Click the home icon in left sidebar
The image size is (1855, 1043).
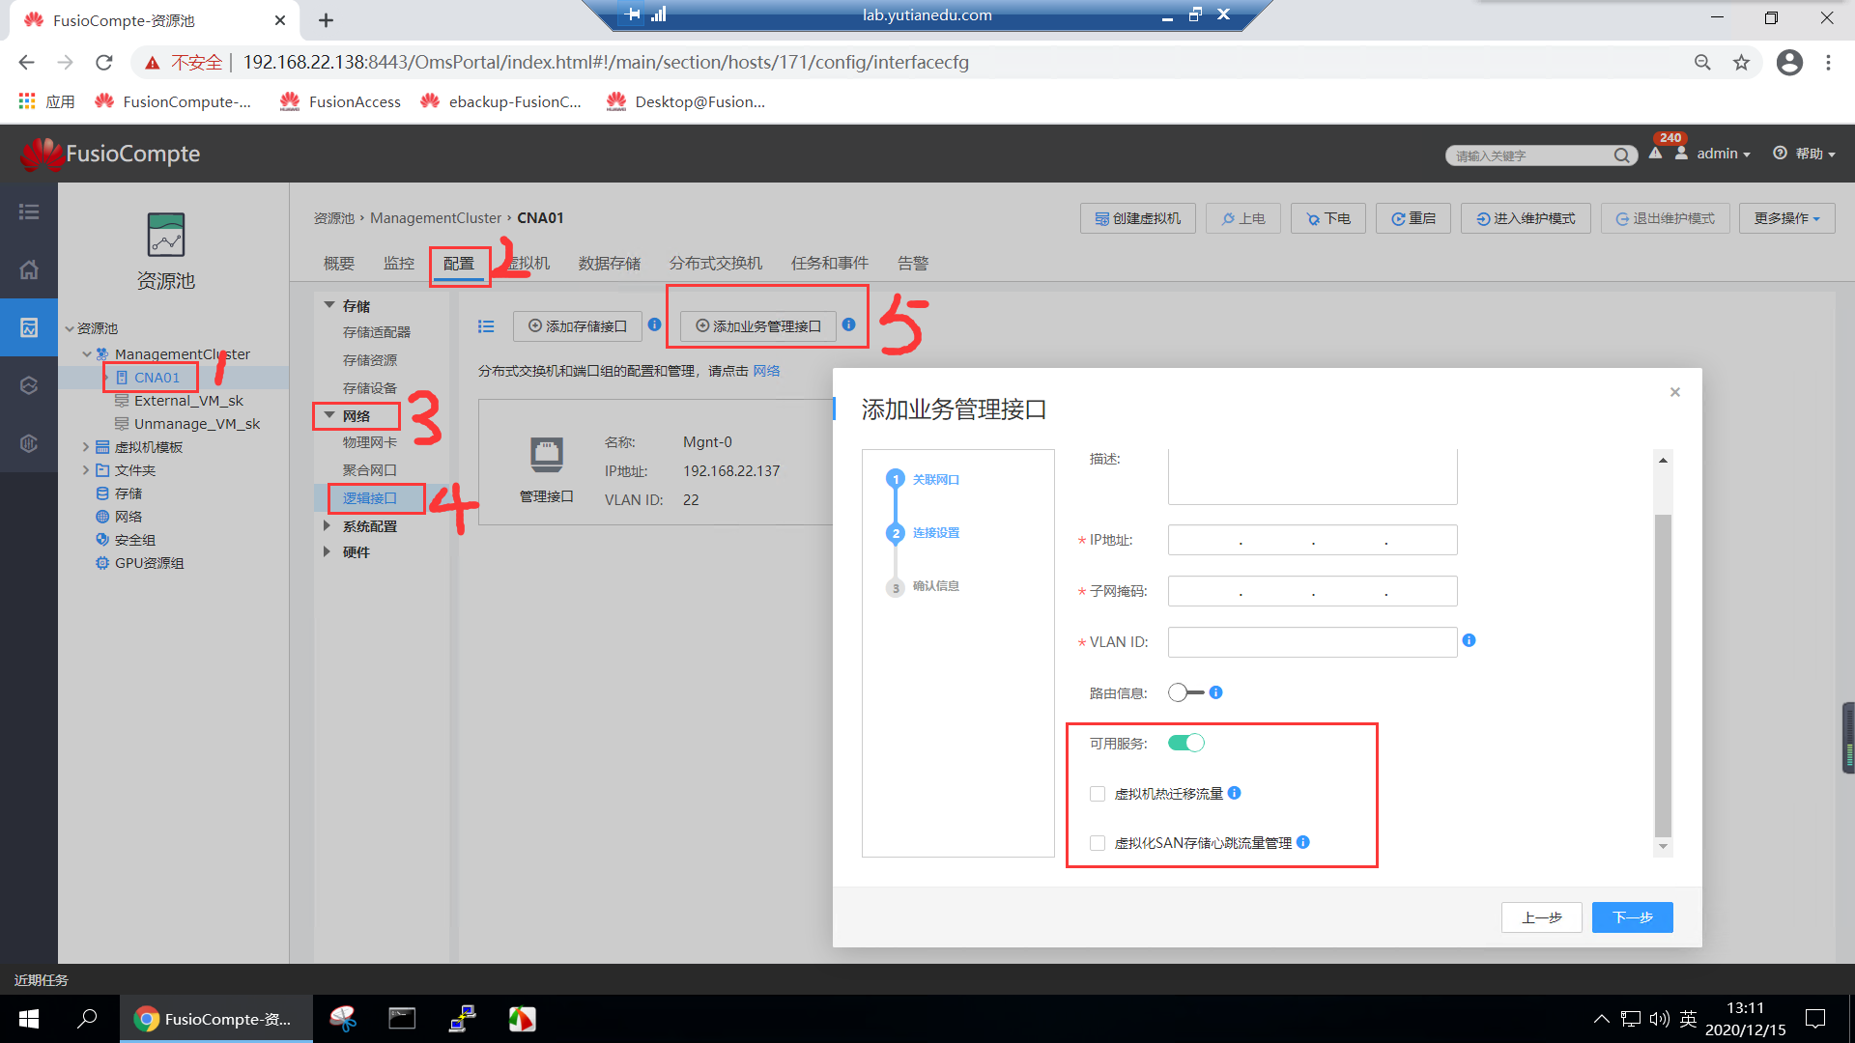coord(29,269)
